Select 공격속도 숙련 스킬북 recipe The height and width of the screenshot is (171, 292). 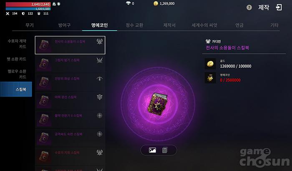(70, 138)
